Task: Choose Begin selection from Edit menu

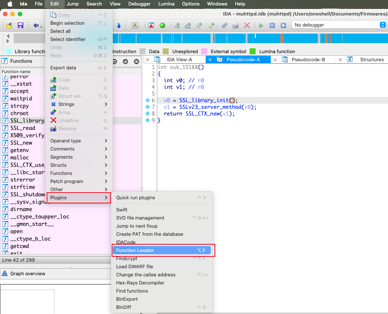Action: (79, 23)
